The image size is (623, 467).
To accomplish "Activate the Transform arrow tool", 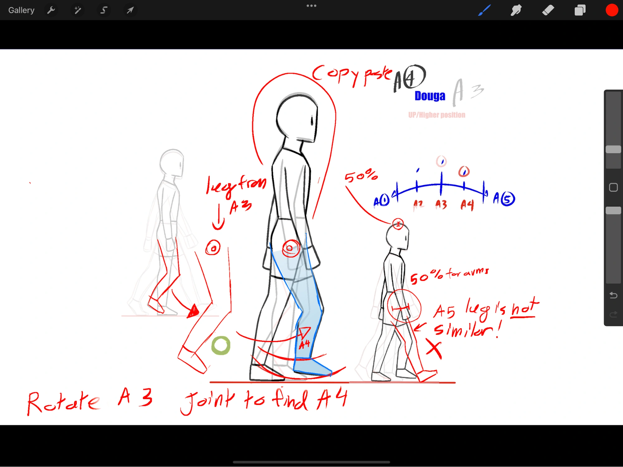I will point(130,10).
